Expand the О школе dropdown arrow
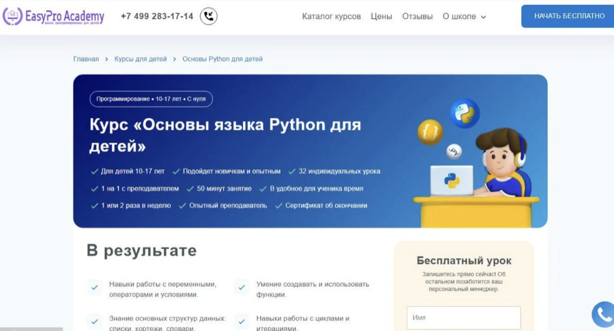This screenshot has height=331, width=614. point(483,17)
